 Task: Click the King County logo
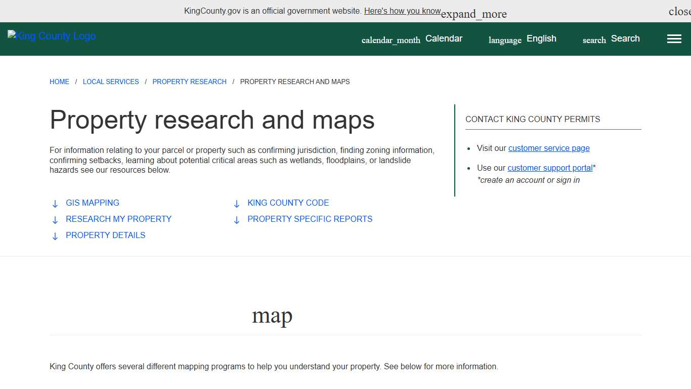[x=51, y=35]
